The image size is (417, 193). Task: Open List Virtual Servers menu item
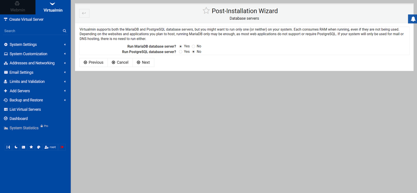point(25,109)
